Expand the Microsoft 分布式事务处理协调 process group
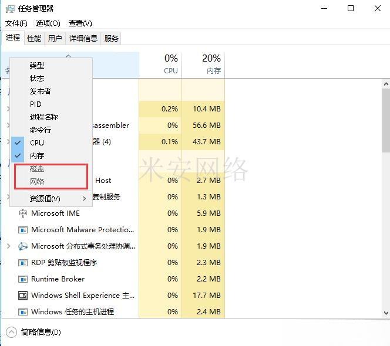The height and width of the screenshot is (346, 390). (x=8, y=246)
